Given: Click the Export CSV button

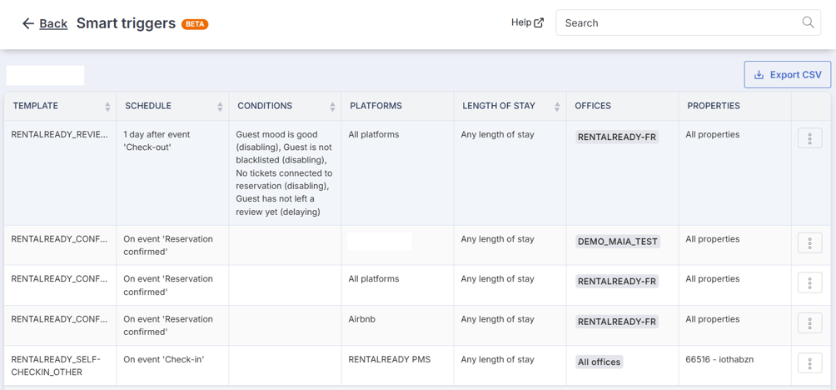Looking at the screenshot, I should (x=788, y=75).
